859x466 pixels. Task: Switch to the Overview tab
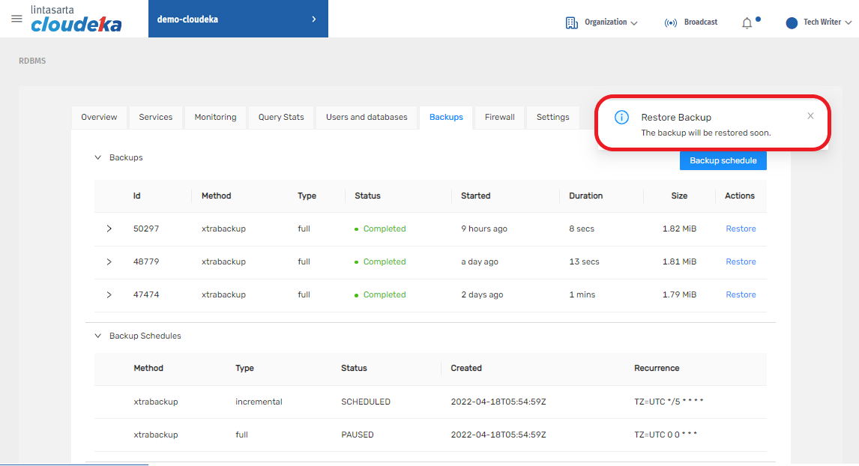point(99,117)
